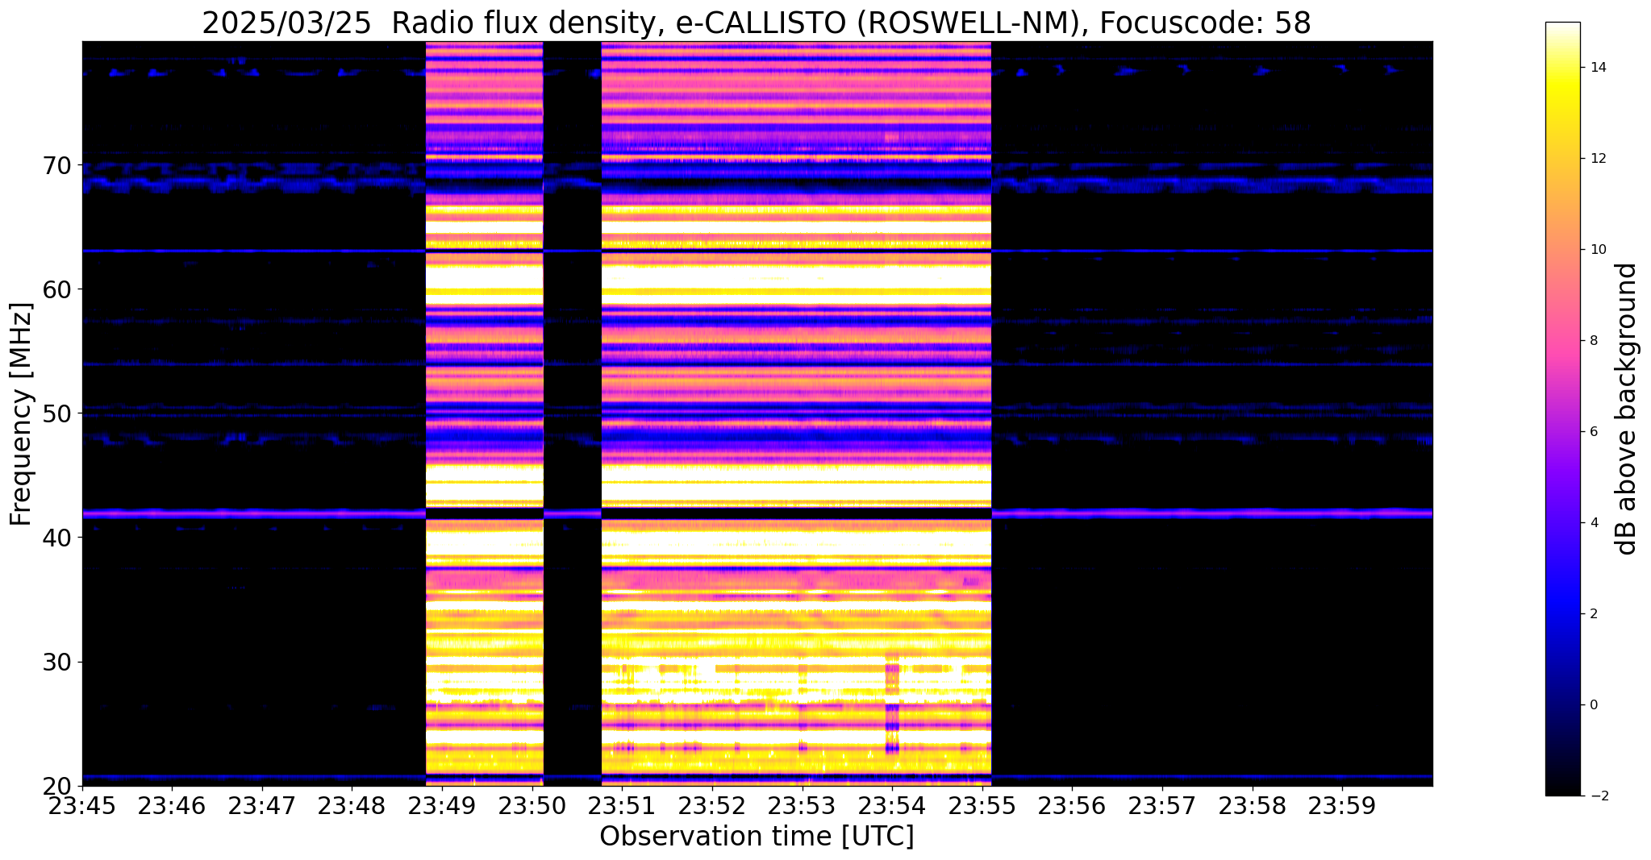
Task: Click the 40 MHz frequency tick label
Action: 59,538
